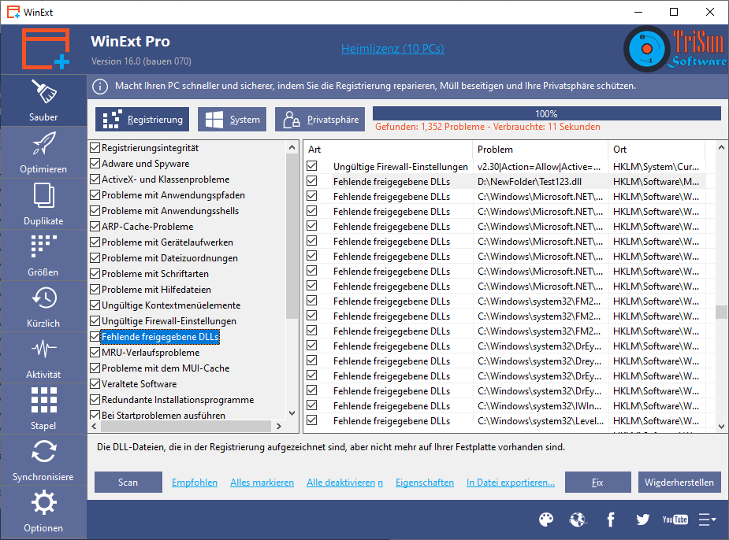Switch to the System tab
729x540 pixels.
(232, 120)
